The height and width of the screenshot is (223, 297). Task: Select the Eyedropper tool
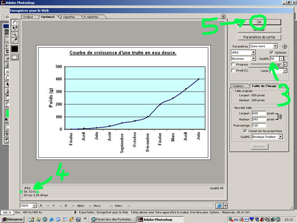pyautogui.click(x=15, y=40)
